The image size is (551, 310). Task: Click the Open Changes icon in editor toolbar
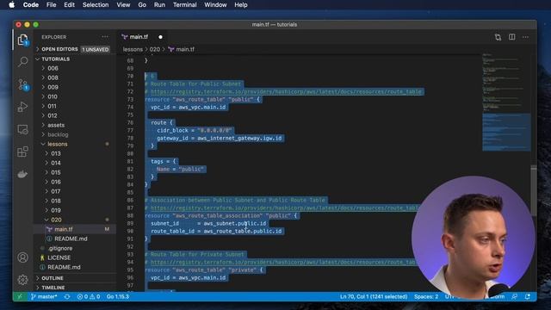coord(498,37)
